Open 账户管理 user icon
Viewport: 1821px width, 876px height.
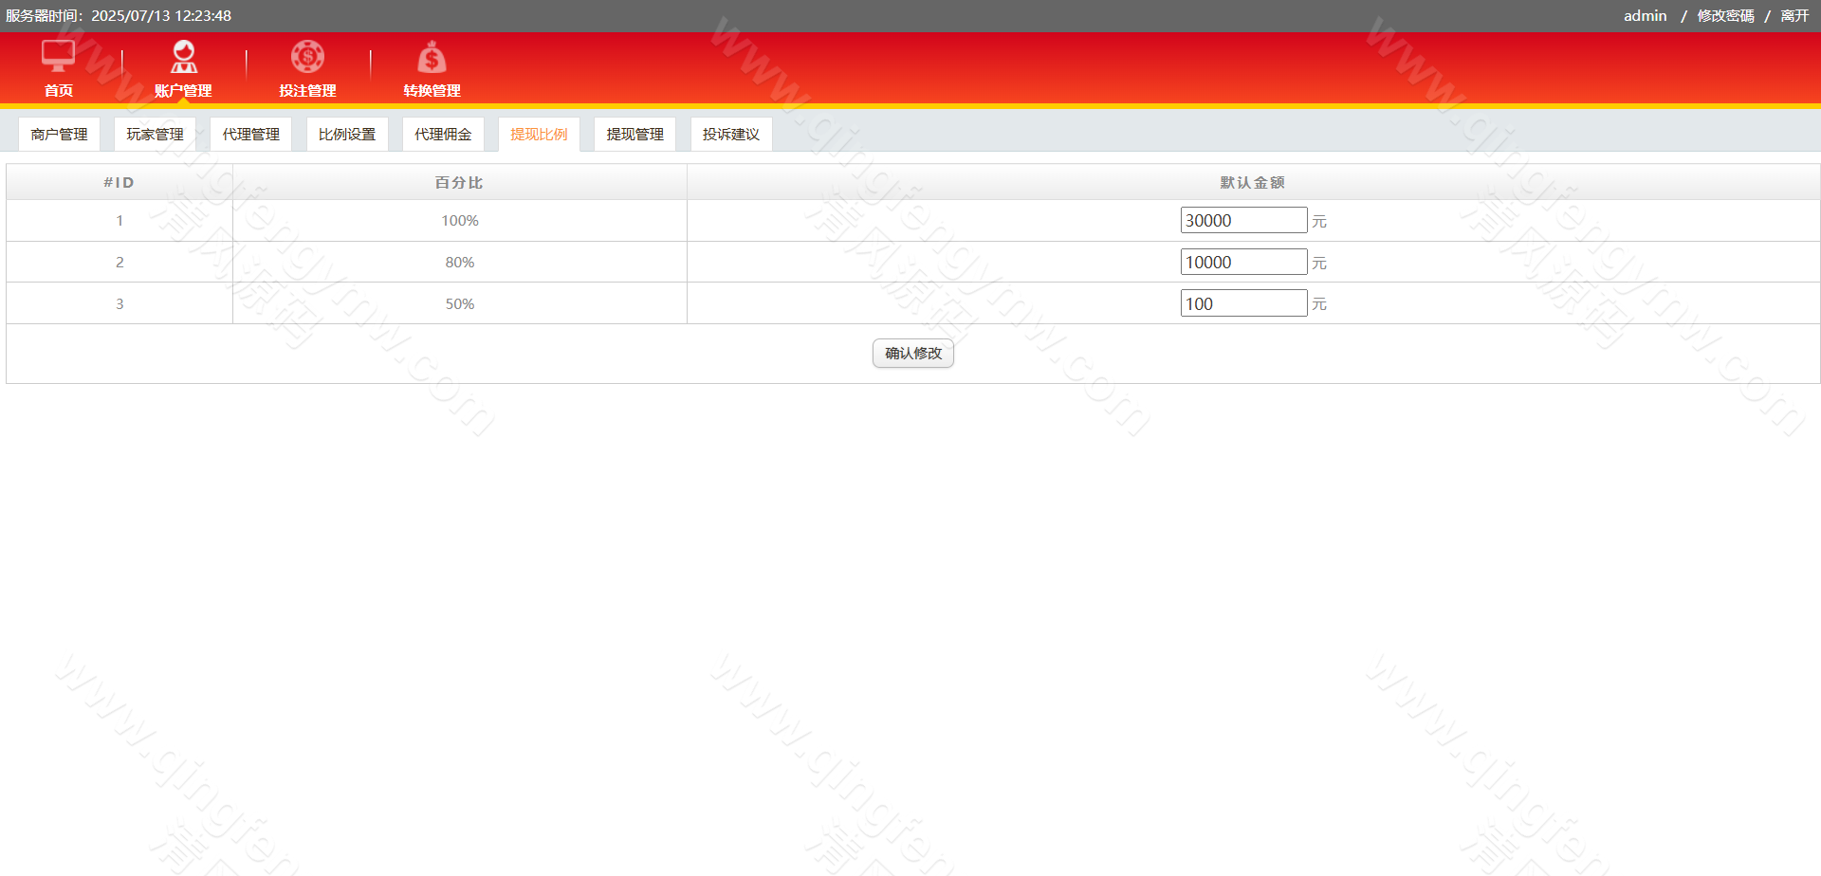tap(183, 57)
